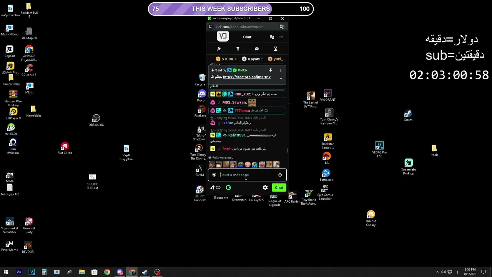Open the moderator gavel tool in chat

coord(219,49)
